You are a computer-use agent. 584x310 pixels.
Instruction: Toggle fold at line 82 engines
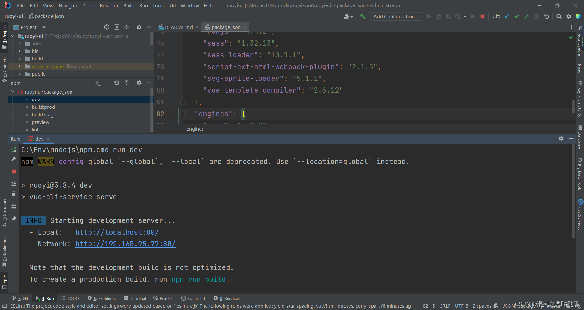pyautogui.click(x=183, y=114)
